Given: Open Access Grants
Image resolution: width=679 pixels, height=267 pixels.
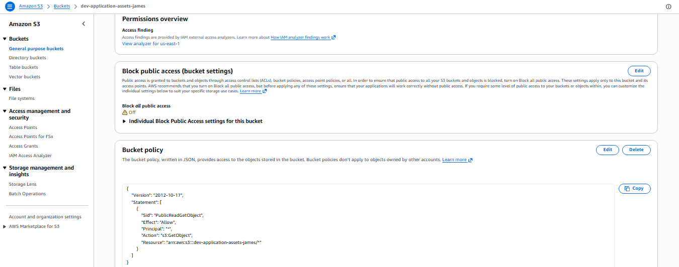Looking at the screenshot, I should point(24,146).
